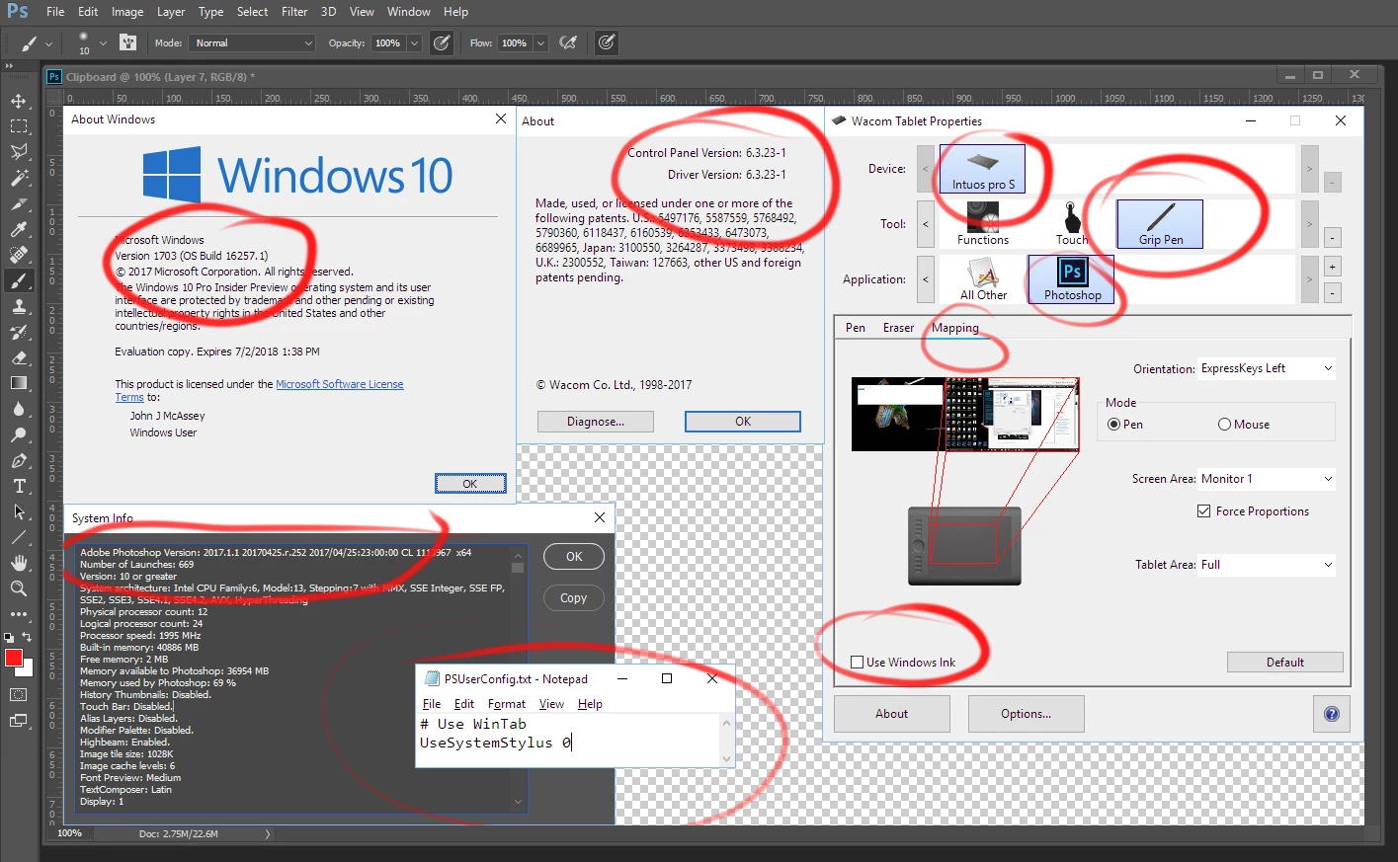Reset default foreground and background colors
Viewport: 1398px width, 862px height.
pos(9,638)
